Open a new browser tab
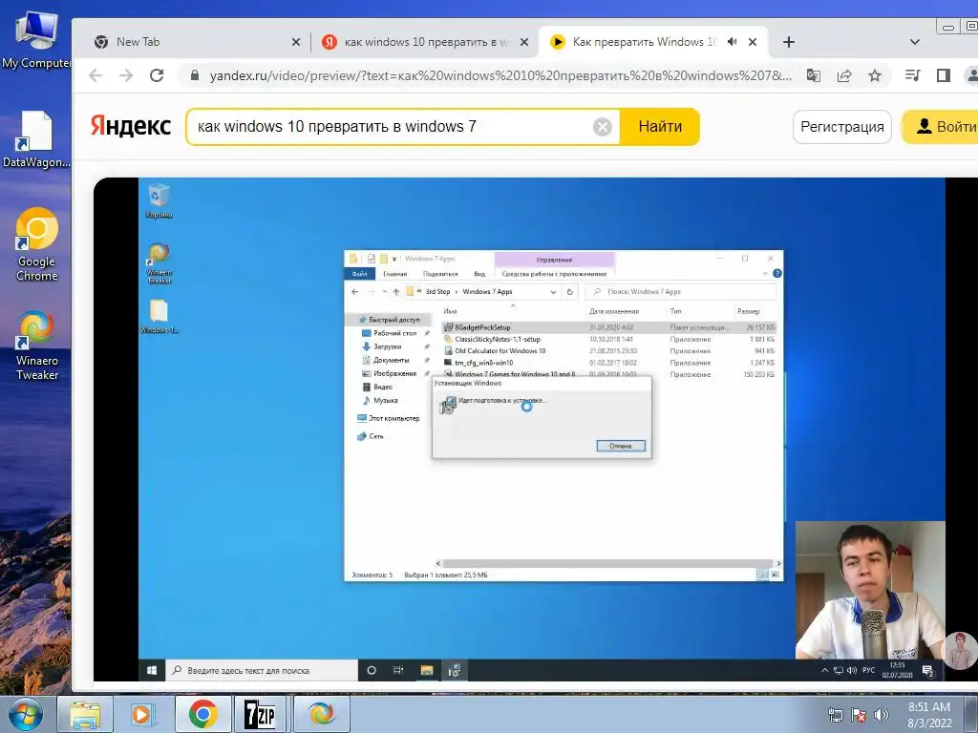The image size is (978, 733). point(788,42)
